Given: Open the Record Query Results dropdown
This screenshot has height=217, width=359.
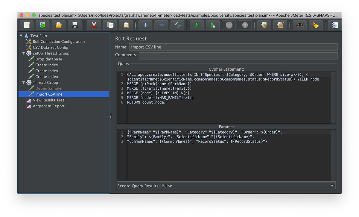Looking at the screenshot, I should tap(332, 186).
